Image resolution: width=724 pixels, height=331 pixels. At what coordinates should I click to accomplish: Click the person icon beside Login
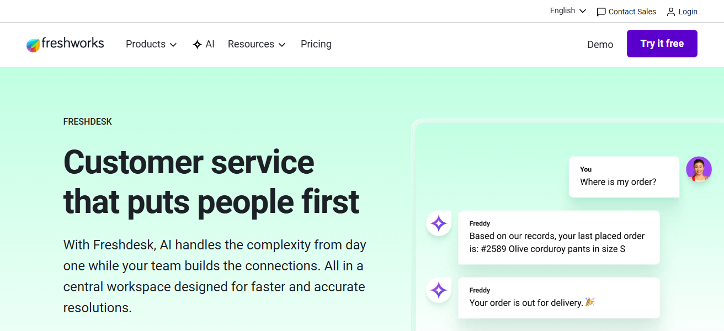click(670, 11)
